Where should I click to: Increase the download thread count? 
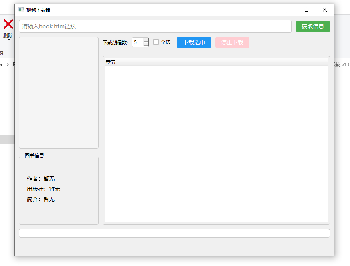146,40
